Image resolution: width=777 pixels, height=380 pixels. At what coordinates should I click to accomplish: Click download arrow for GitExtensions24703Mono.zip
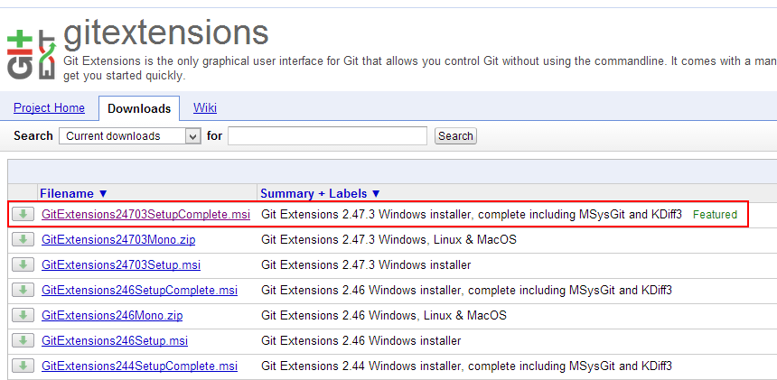[x=23, y=239]
